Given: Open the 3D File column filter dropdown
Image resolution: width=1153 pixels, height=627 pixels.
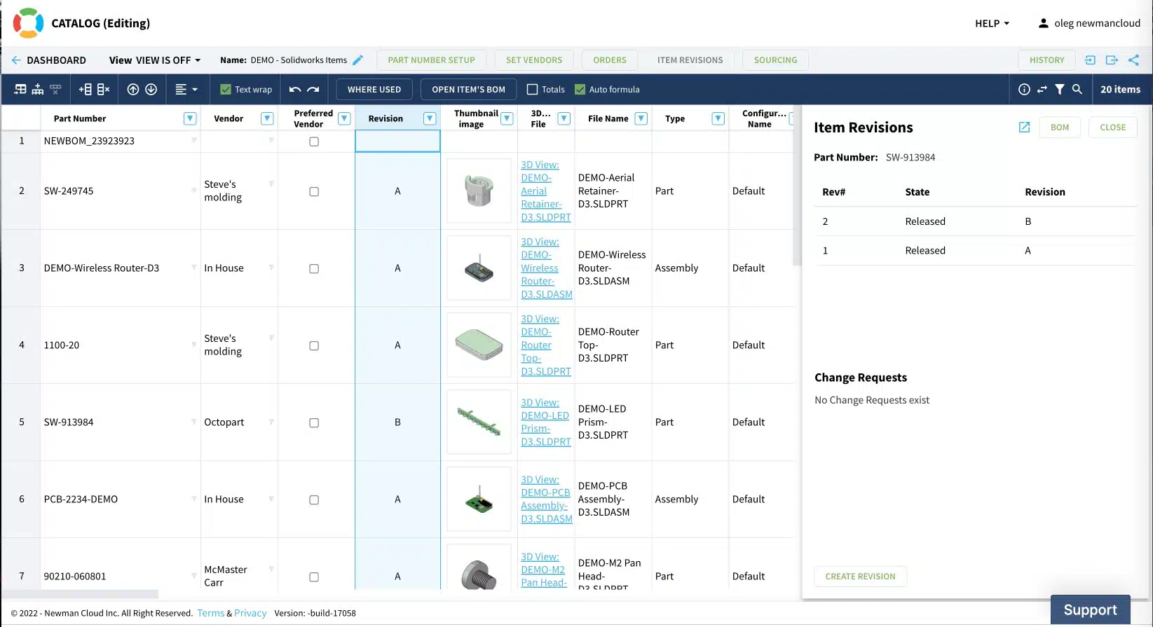Looking at the screenshot, I should pos(564,118).
